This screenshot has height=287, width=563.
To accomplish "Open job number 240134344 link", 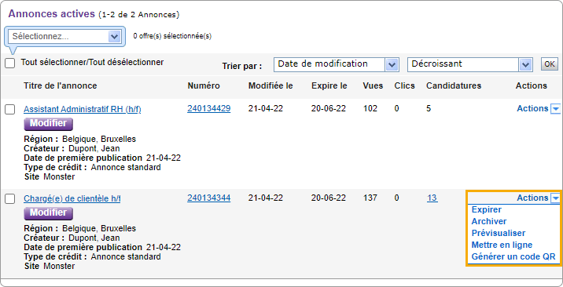I will tap(208, 198).
